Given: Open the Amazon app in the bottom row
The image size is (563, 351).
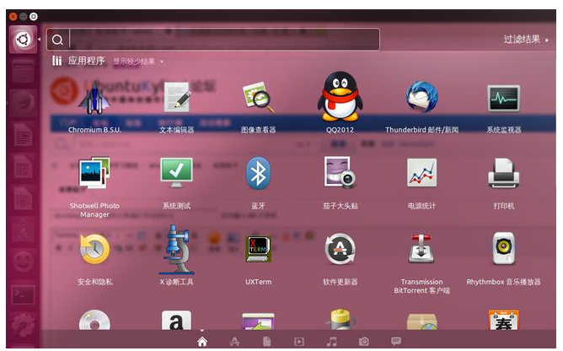Looking at the screenshot, I should (x=176, y=321).
